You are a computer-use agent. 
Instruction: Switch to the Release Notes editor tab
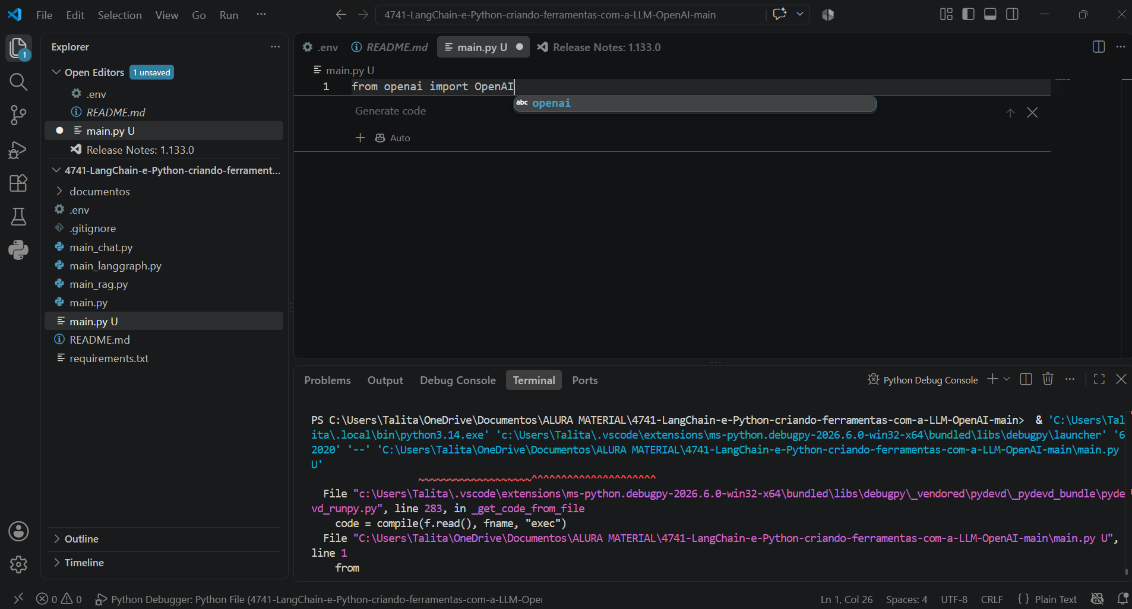(599, 47)
